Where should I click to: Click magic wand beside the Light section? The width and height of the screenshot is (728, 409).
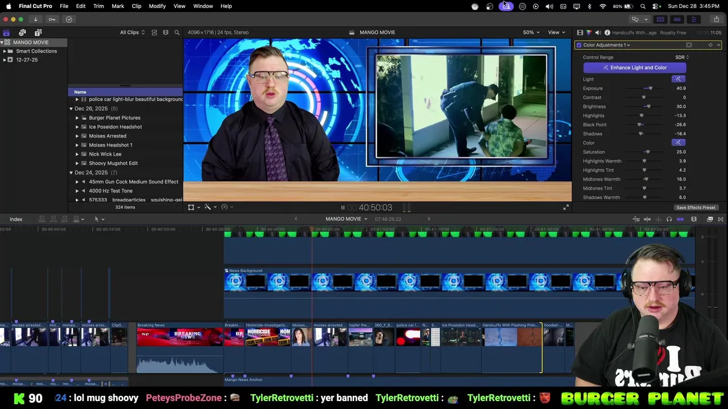[678, 79]
